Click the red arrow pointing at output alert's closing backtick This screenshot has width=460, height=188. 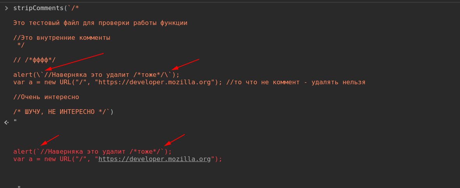coord(174,140)
